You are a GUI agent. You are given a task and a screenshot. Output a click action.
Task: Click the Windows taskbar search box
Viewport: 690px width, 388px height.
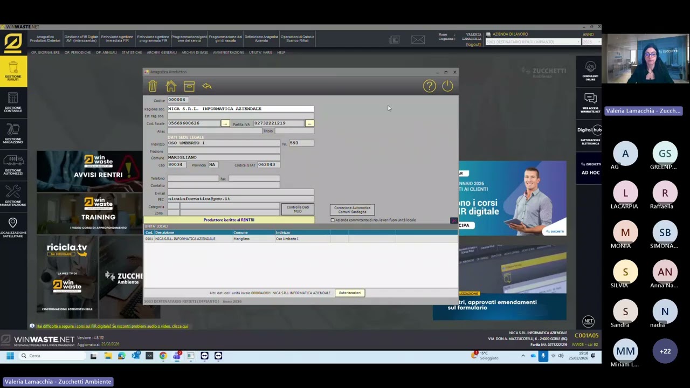click(x=52, y=356)
